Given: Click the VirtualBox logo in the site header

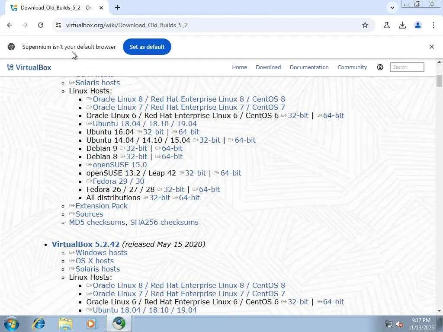Looking at the screenshot, I should pos(29,67).
